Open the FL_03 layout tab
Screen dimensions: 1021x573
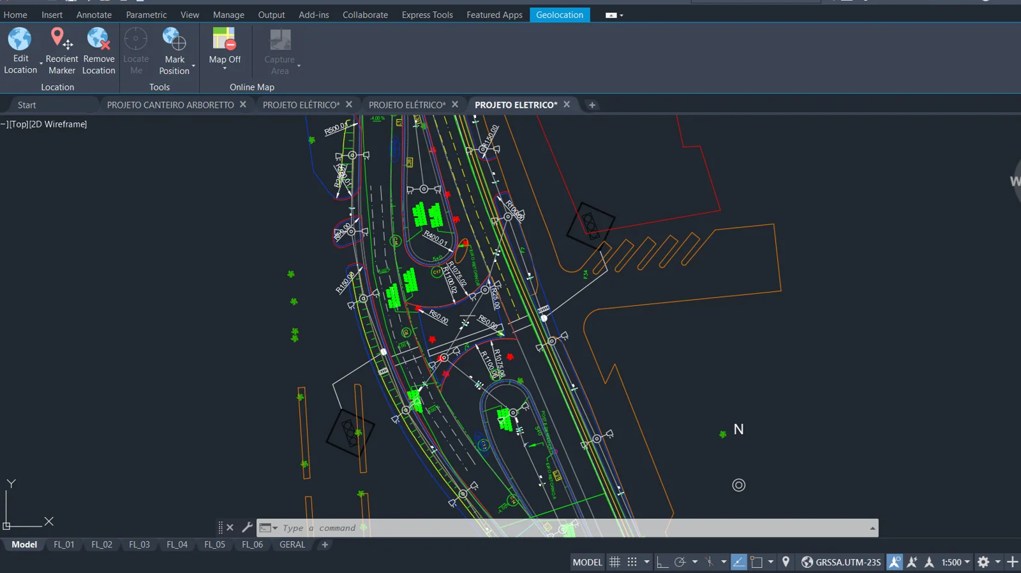[x=139, y=544]
